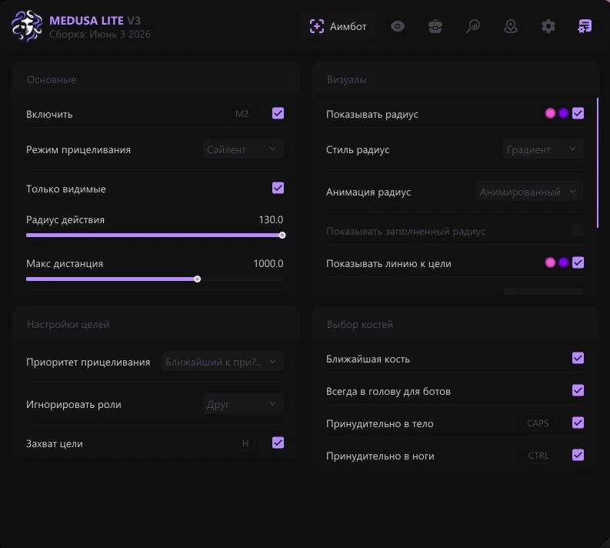Open the Анимация радиус dropdown
The image size is (610, 548).
[530, 192]
